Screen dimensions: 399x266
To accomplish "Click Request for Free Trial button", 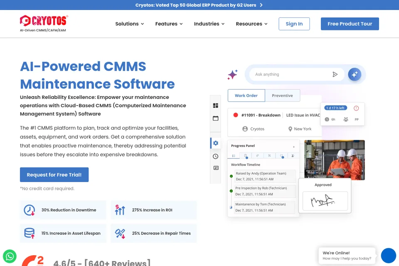I will pyautogui.click(x=54, y=175).
